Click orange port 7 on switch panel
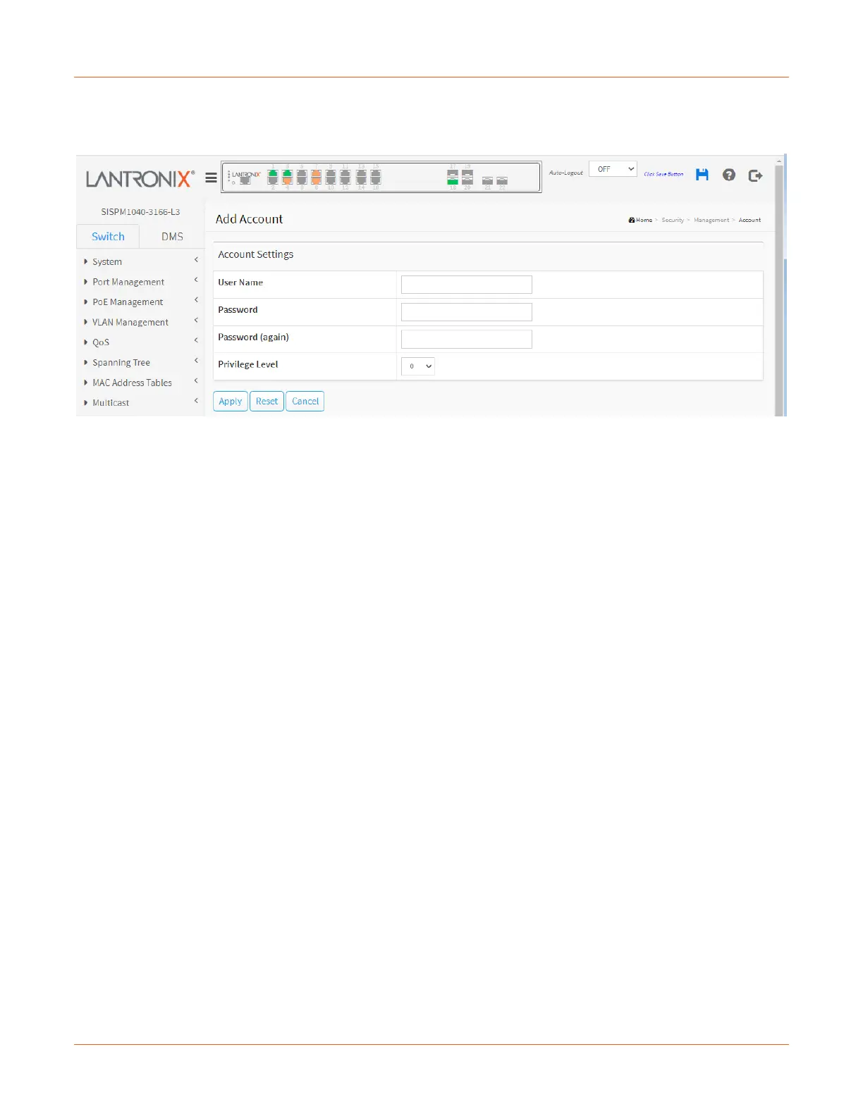Screen dimensions: 863x1116 [x=316, y=173]
